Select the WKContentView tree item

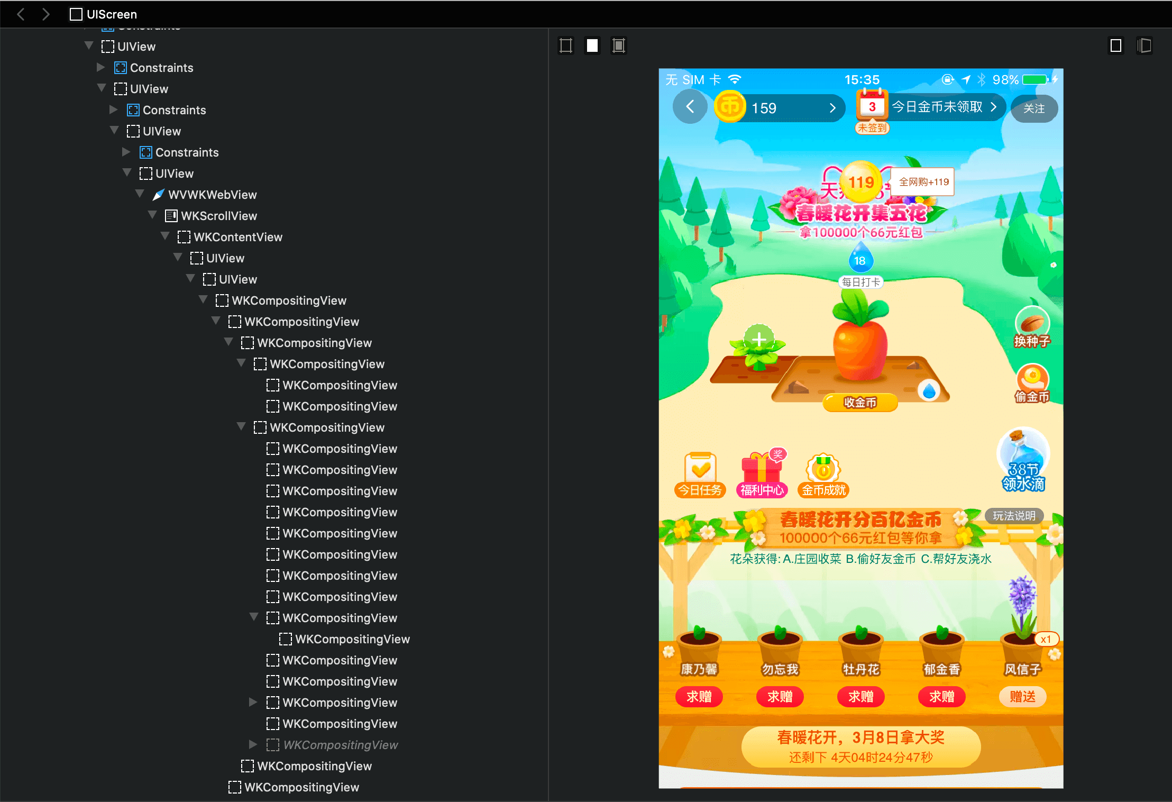[237, 237]
